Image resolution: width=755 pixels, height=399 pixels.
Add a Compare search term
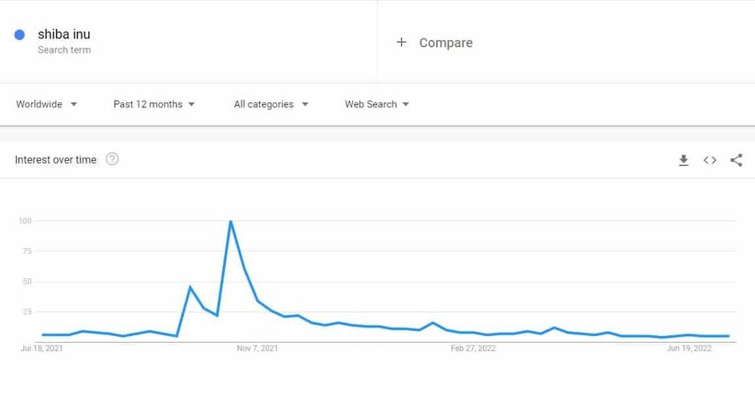(x=445, y=43)
